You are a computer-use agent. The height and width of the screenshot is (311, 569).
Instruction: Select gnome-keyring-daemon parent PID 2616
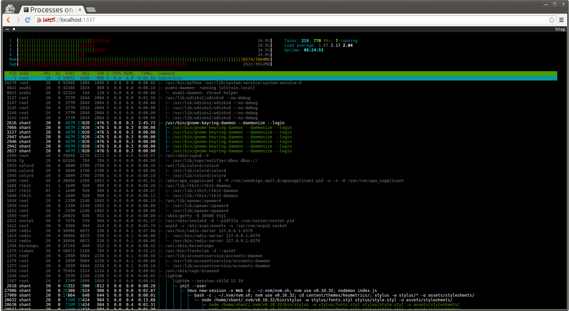(x=281, y=123)
